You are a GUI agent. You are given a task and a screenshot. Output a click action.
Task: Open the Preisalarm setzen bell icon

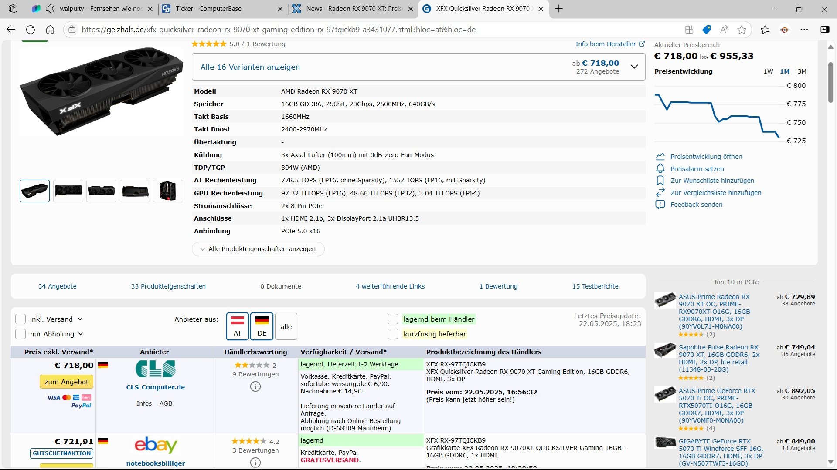[660, 169]
